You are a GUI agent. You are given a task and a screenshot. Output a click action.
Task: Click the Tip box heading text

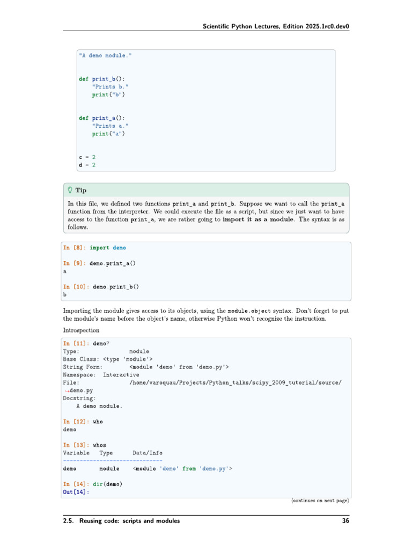tap(81, 190)
